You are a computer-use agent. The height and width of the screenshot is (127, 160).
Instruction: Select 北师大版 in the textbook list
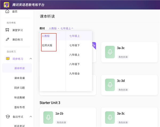point(47,45)
